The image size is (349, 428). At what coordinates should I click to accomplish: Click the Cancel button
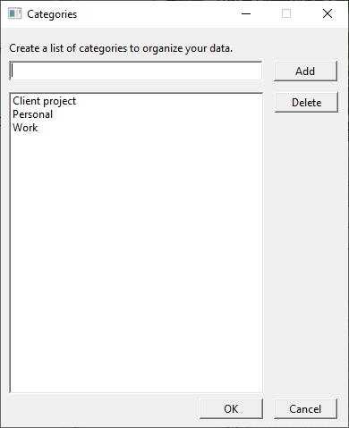pos(305,409)
